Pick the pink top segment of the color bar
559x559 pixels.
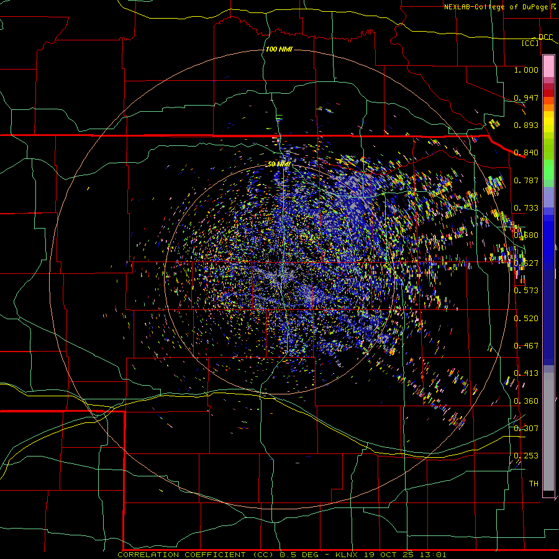pos(548,66)
